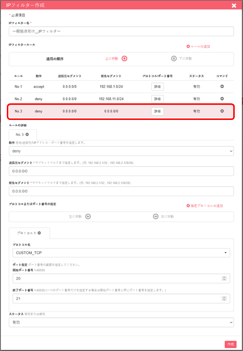Remove rule No.1 with minus icon
The width and height of the screenshot is (243, 351).
[x=222, y=86]
